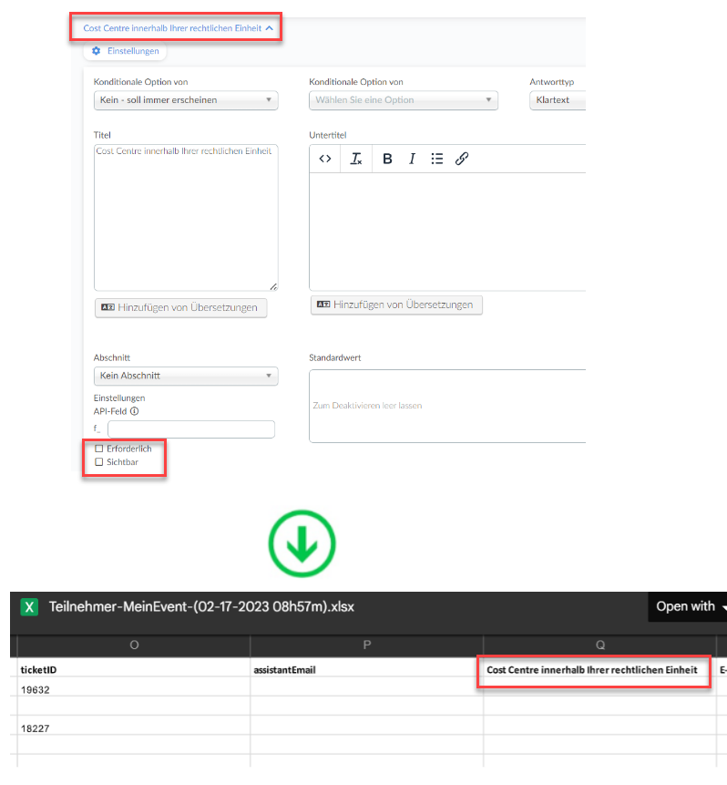
Task: Insert a link in Untertitel editor
Action: pyautogui.click(x=462, y=159)
